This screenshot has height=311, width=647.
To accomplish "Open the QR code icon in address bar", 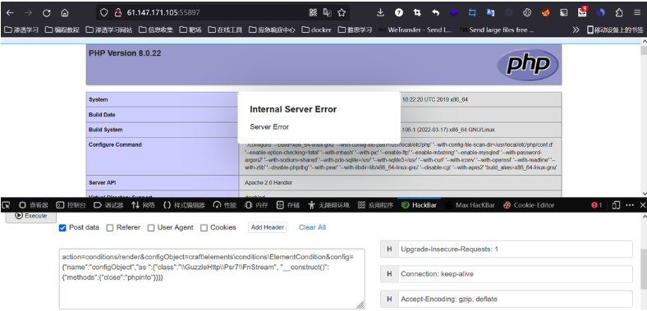I will (x=313, y=13).
